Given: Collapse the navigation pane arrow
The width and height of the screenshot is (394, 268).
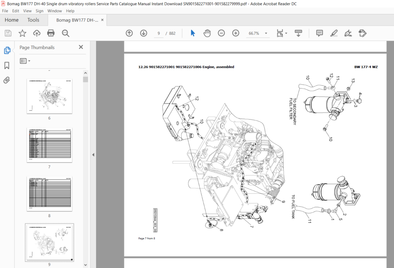Looking at the screenshot, I should 93,155.
